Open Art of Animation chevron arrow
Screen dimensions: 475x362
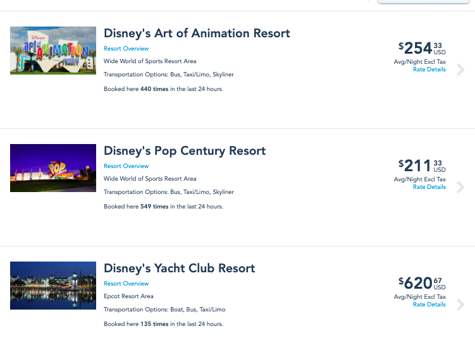(x=460, y=69)
